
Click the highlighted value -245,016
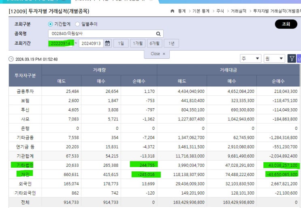point(146,174)
